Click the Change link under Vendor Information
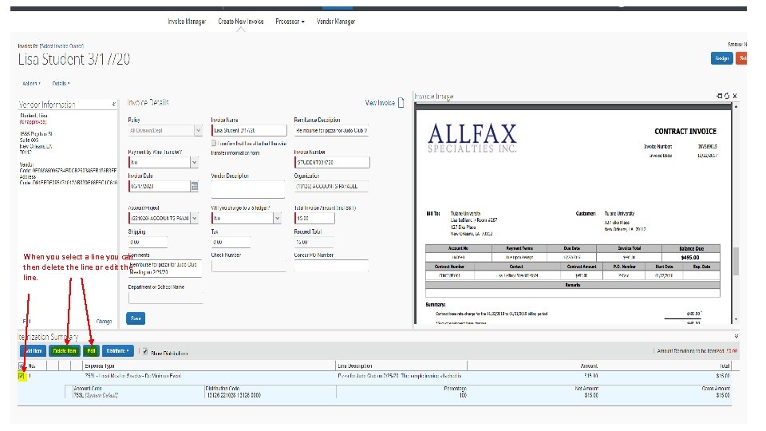The width and height of the screenshot is (766, 431). tap(104, 322)
